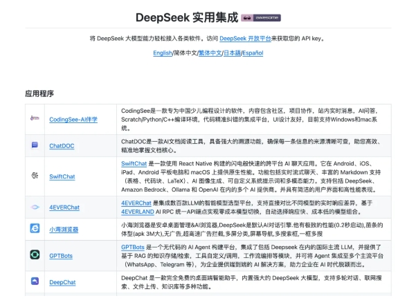Click the DeepChat description text
The width and height of the screenshot is (407, 305).
pyautogui.click(x=251, y=282)
